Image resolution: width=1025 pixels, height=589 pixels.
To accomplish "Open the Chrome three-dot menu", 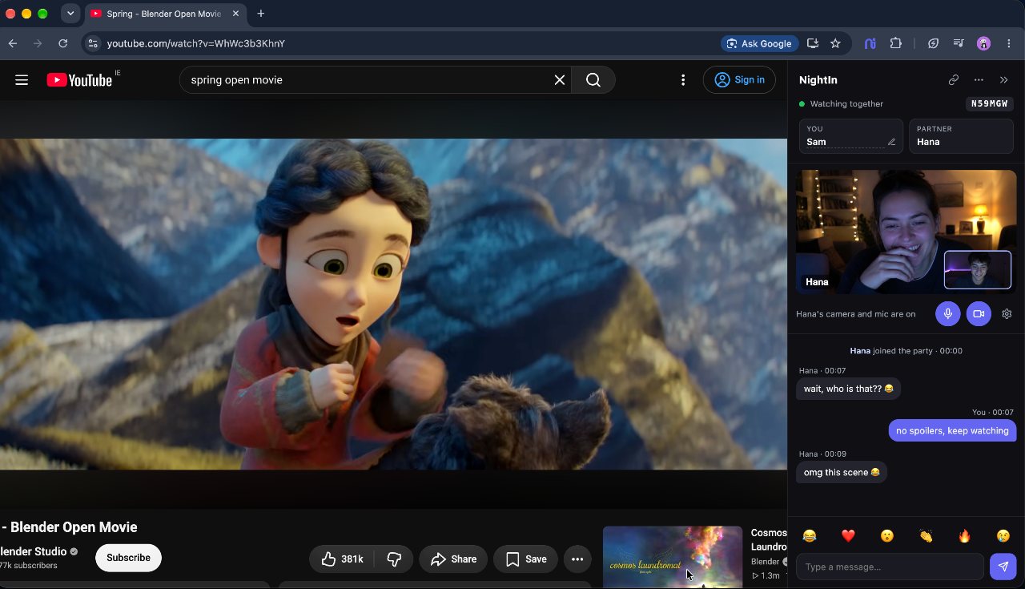I will 1010,43.
